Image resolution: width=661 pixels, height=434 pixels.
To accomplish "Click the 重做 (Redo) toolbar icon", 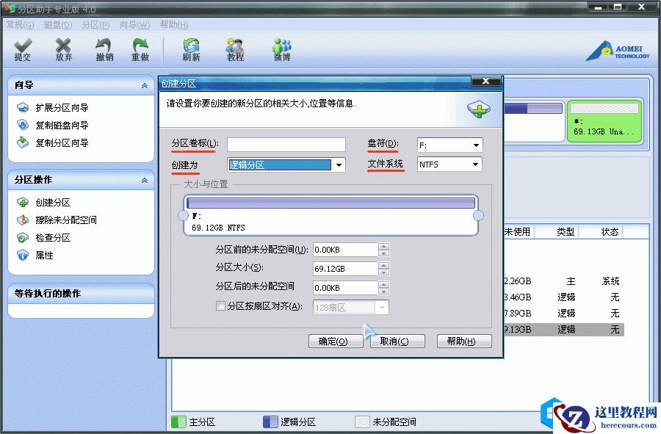I will 141,49.
